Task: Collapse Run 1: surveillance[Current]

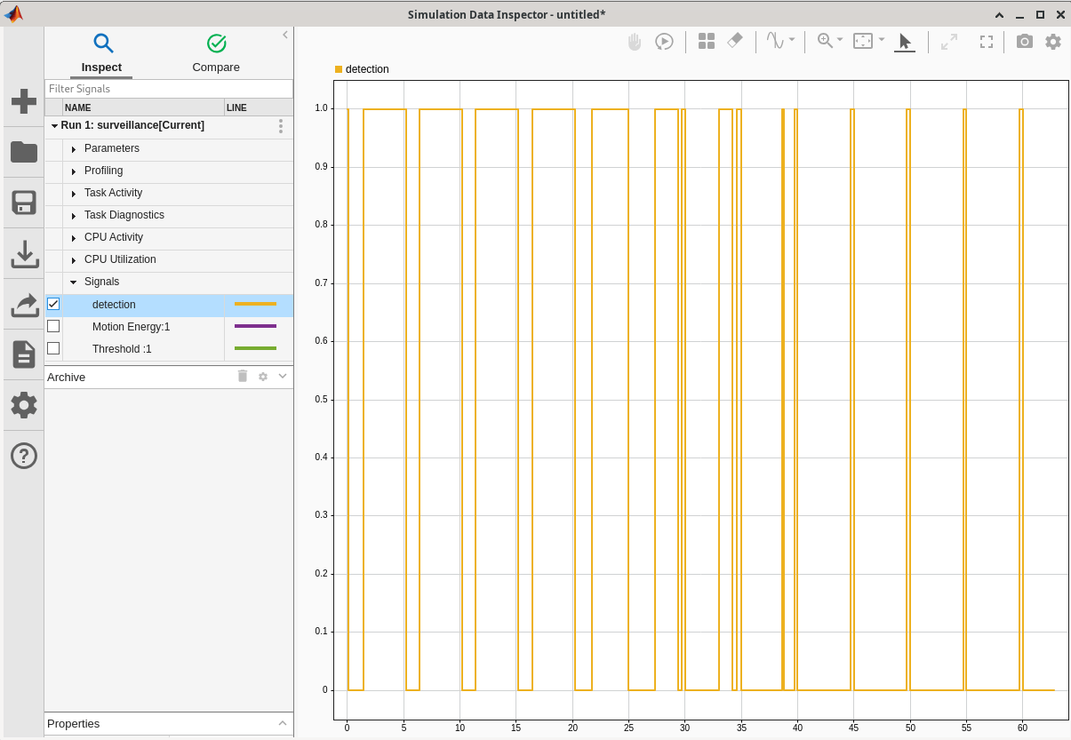Action: 56,125
